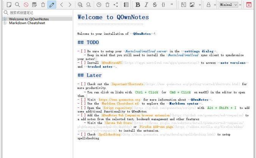Click the 'Cmd + Click' code text

pyautogui.click(x=180, y=92)
